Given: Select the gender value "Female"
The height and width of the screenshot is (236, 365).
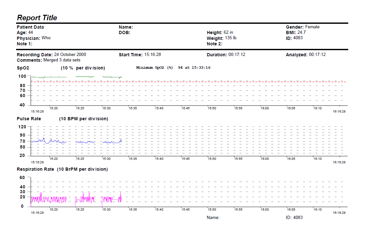Looking at the screenshot, I should pos(312,27).
